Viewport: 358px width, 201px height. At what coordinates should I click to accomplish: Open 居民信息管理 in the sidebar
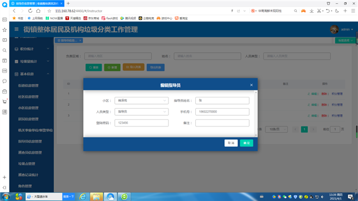pyautogui.click(x=28, y=119)
